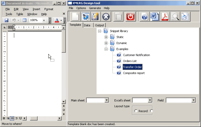
Task: Click the magnifier preview icon
Action: pos(175,17)
